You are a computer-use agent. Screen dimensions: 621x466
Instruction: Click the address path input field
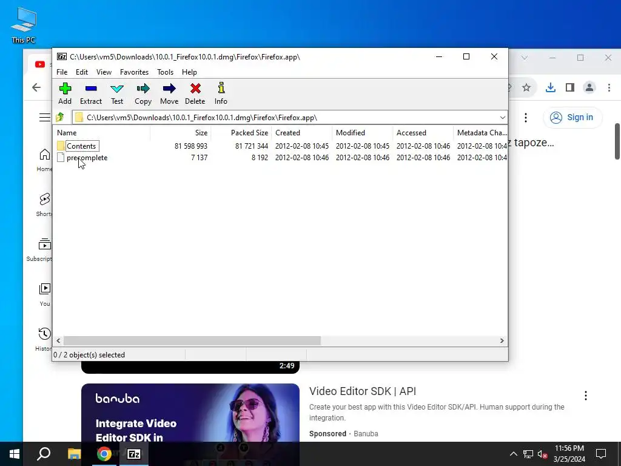[x=285, y=118]
